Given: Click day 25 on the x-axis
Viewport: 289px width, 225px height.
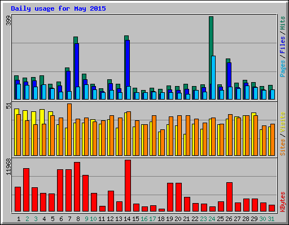Looking at the screenshot, I should (x=220, y=219).
